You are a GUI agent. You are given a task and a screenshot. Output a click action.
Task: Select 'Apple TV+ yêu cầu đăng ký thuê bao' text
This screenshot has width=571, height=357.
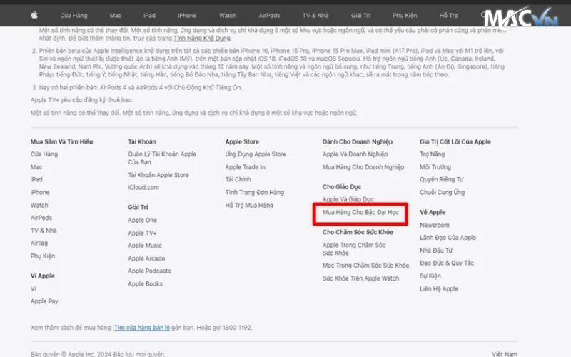pyautogui.click(x=81, y=100)
